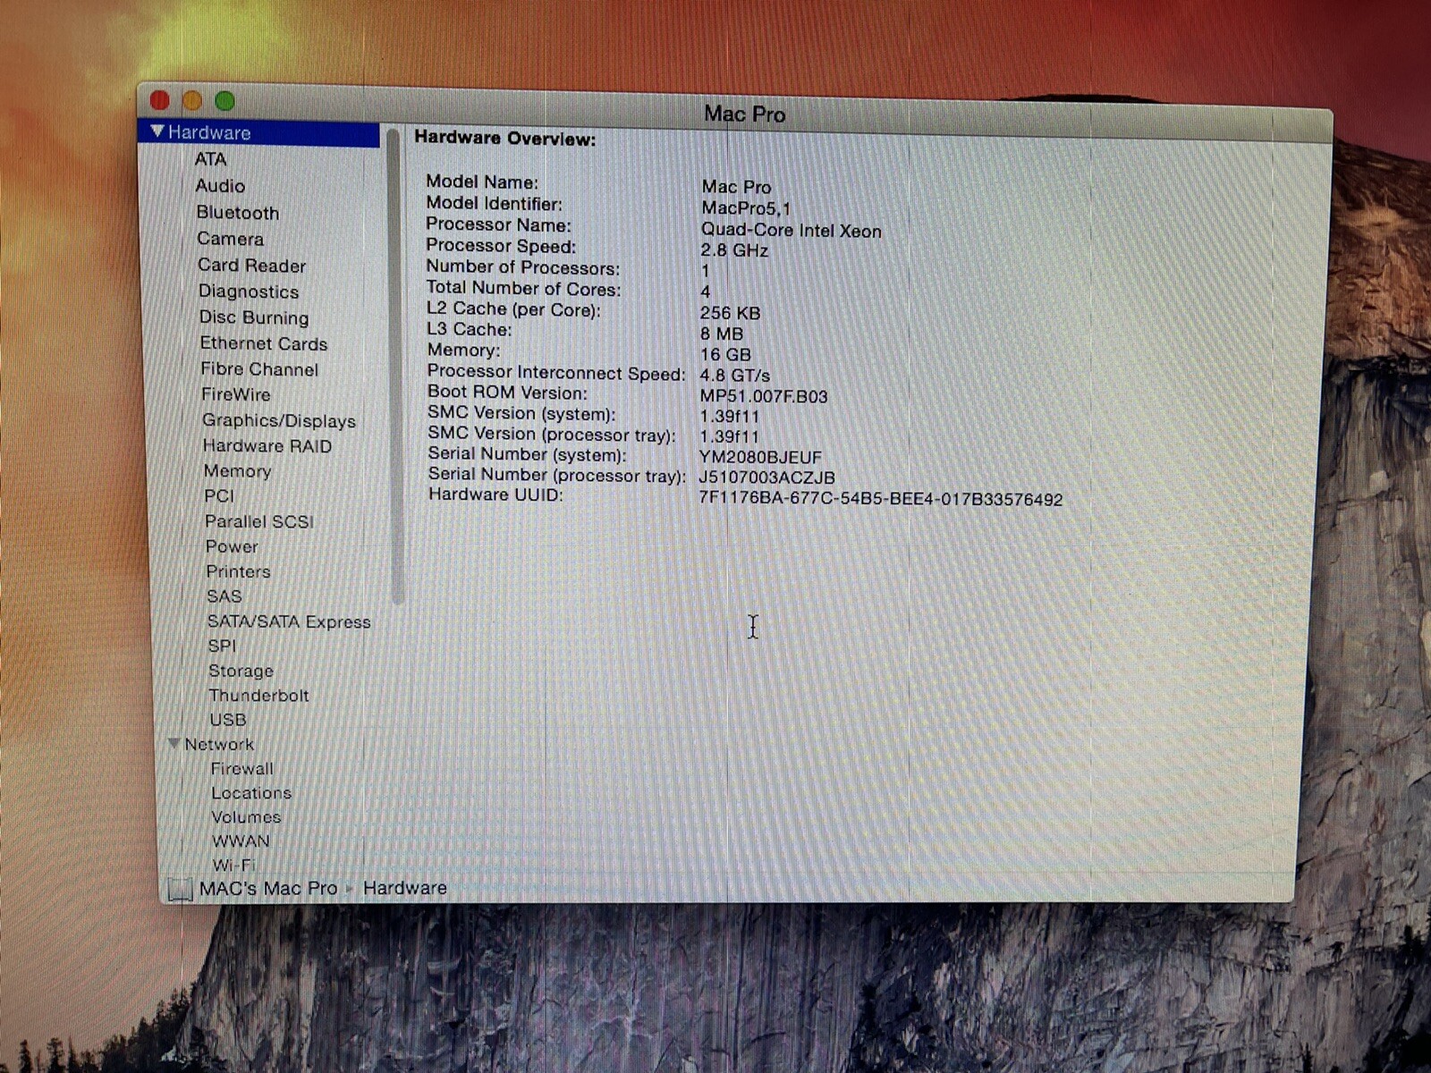Click the 4.8 GT/s interconnect speed
The height and width of the screenshot is (1073, 1431).
point(735,376)
